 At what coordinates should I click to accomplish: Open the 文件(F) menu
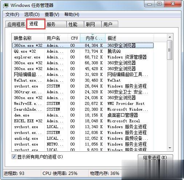[x=12, y=15]
